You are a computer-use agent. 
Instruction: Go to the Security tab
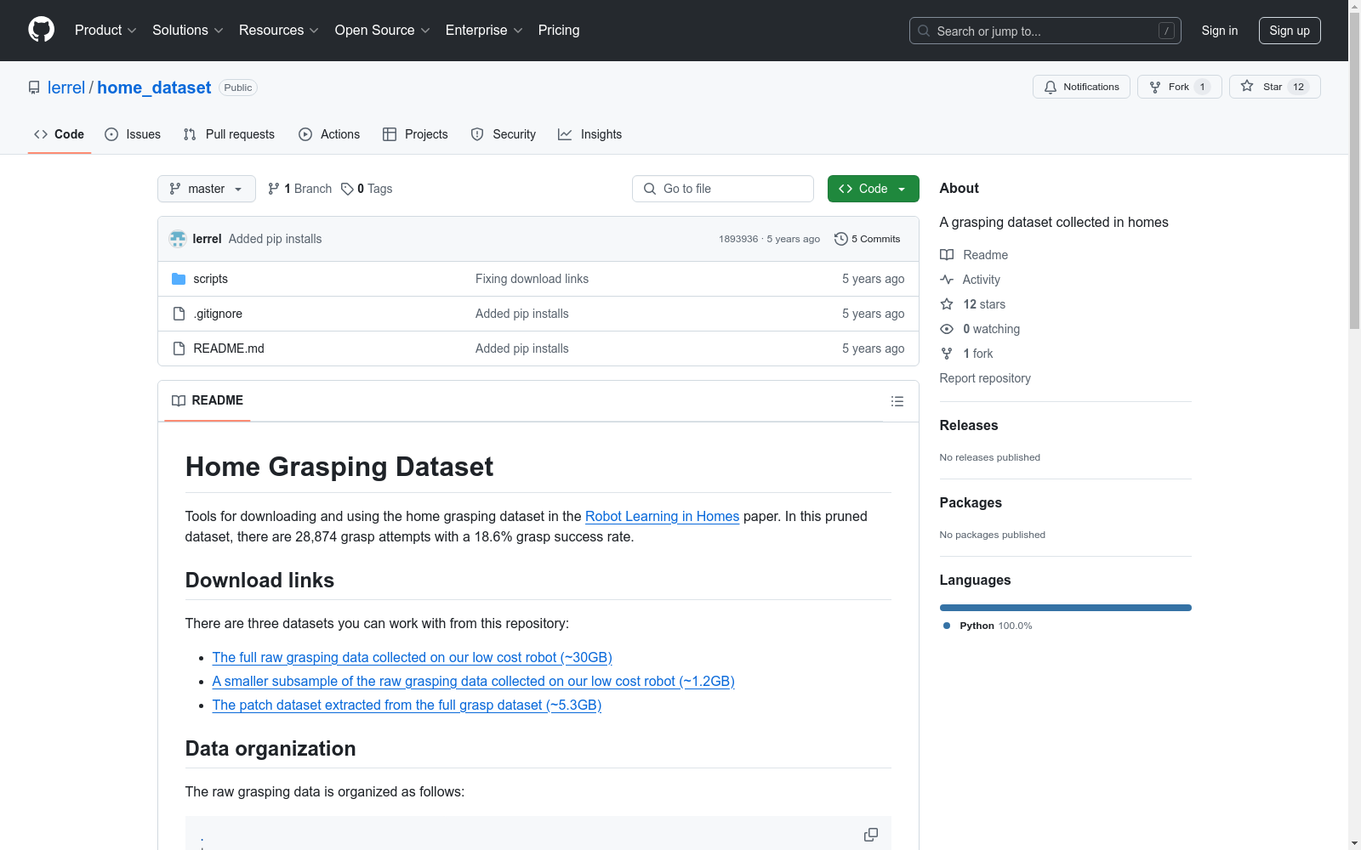[504, 134]
